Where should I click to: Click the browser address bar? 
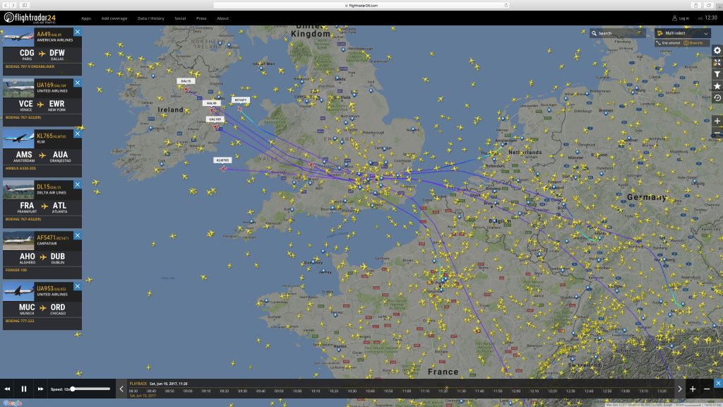[361, 6]
